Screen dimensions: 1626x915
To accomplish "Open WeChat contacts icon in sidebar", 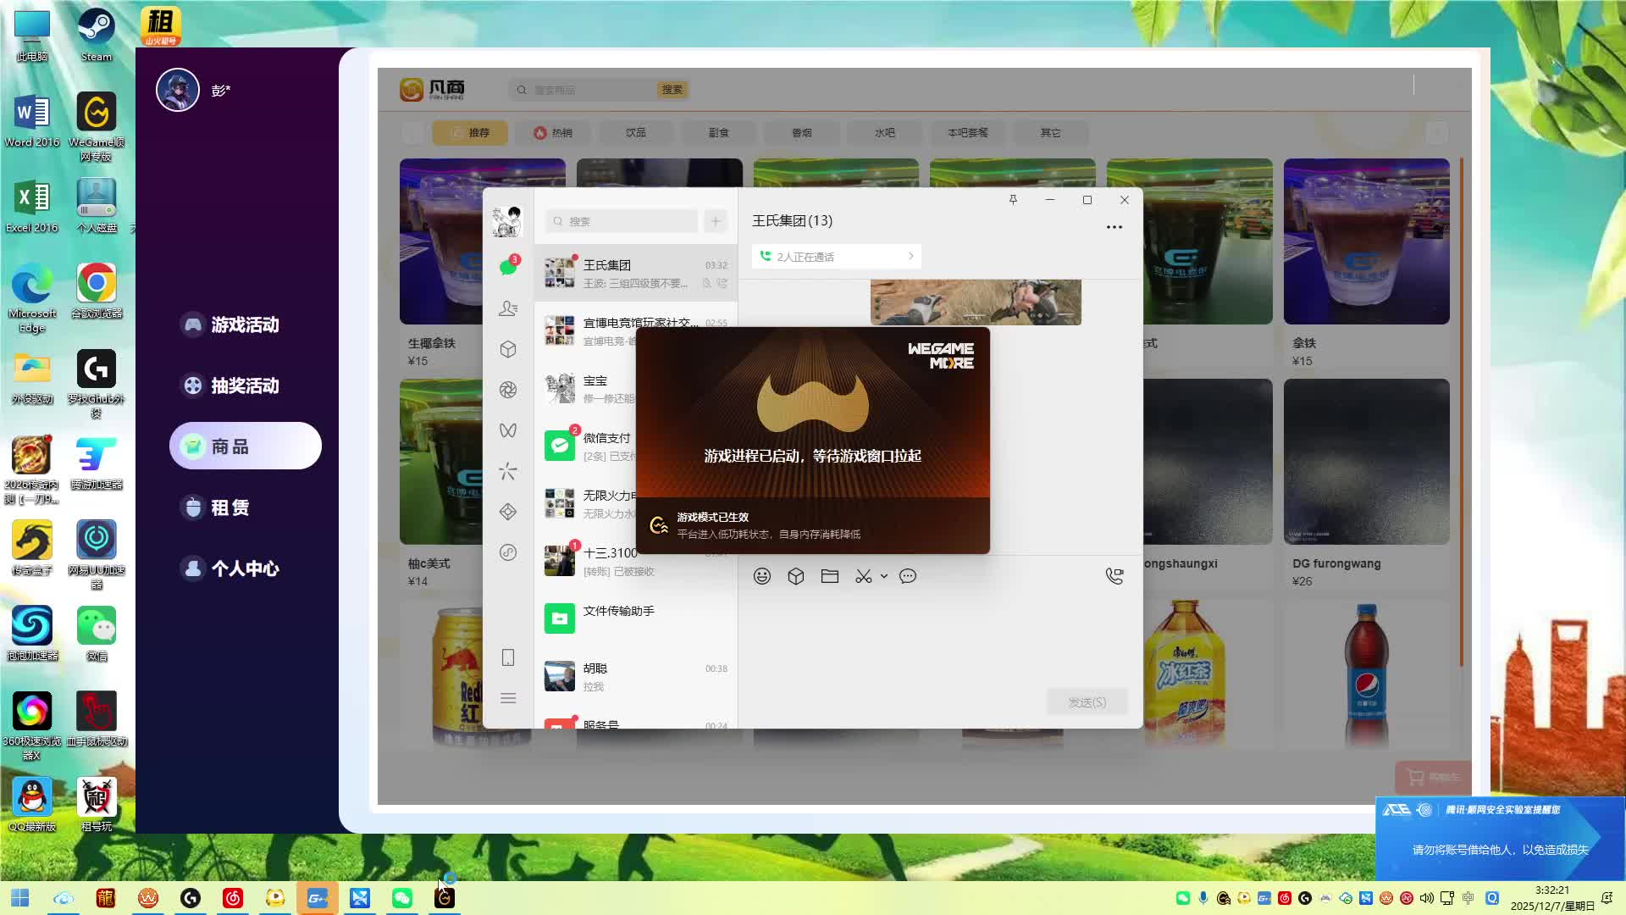I will tap(508, 308).
